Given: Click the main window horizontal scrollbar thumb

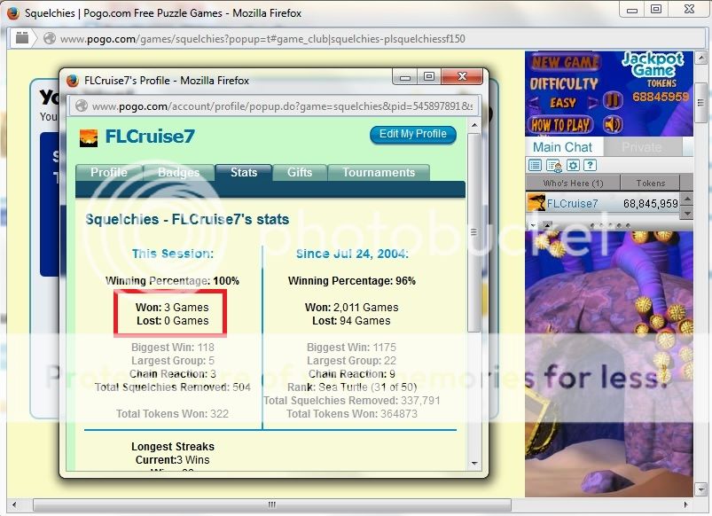Looking at the screenshot, I should (272, 504).
